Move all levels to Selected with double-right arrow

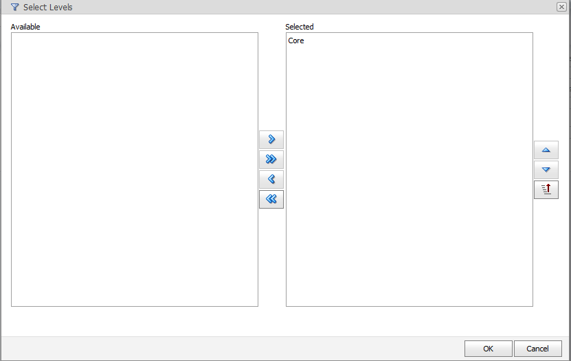tap(271, 159)
